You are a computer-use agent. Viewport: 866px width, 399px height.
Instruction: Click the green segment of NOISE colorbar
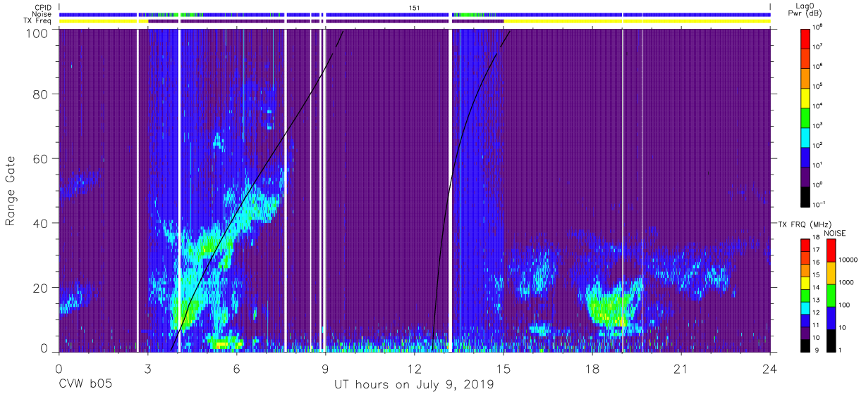coord(831,296)
